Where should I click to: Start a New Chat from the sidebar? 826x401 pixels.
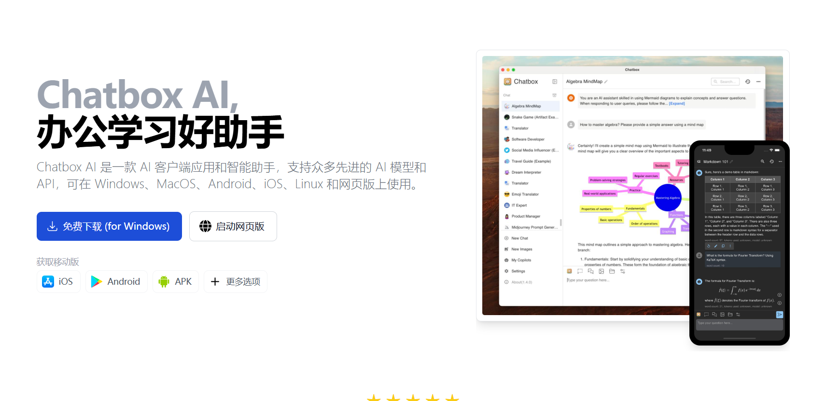click(519, 238)
